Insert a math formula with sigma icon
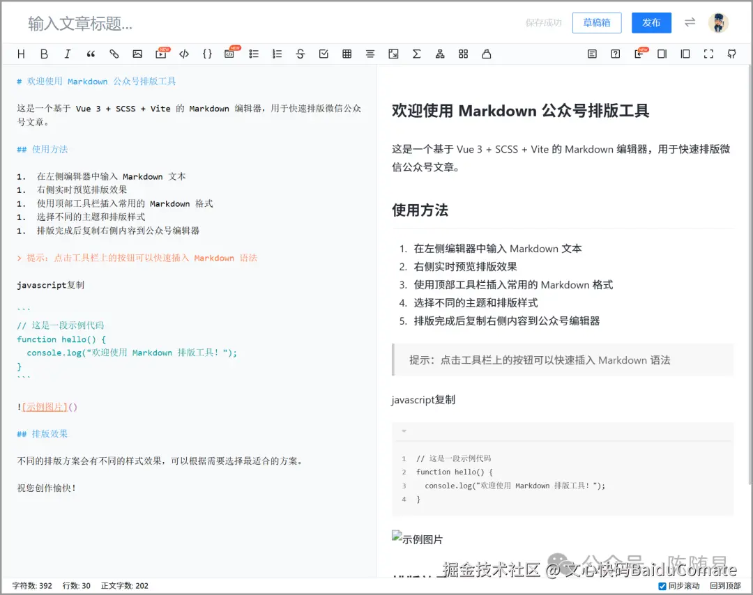The image size is (753, 595). (x=417, y=54)
